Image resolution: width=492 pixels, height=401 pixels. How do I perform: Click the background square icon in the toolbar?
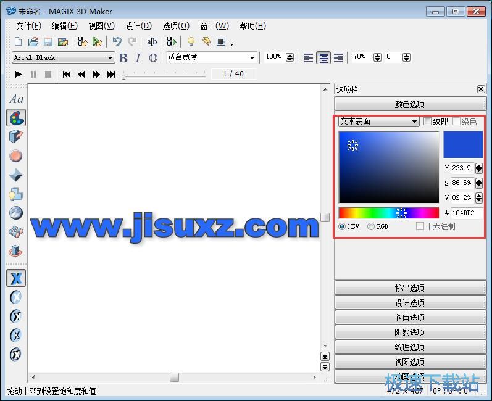(221, 41)
